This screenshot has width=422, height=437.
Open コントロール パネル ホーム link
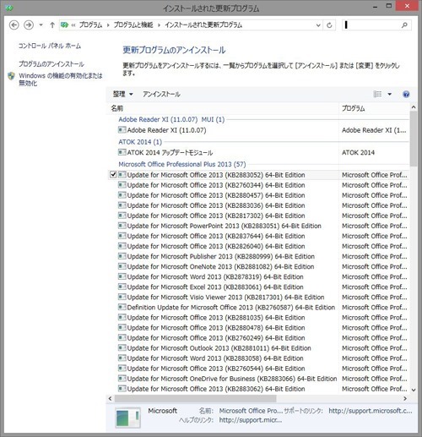point(50,46)
